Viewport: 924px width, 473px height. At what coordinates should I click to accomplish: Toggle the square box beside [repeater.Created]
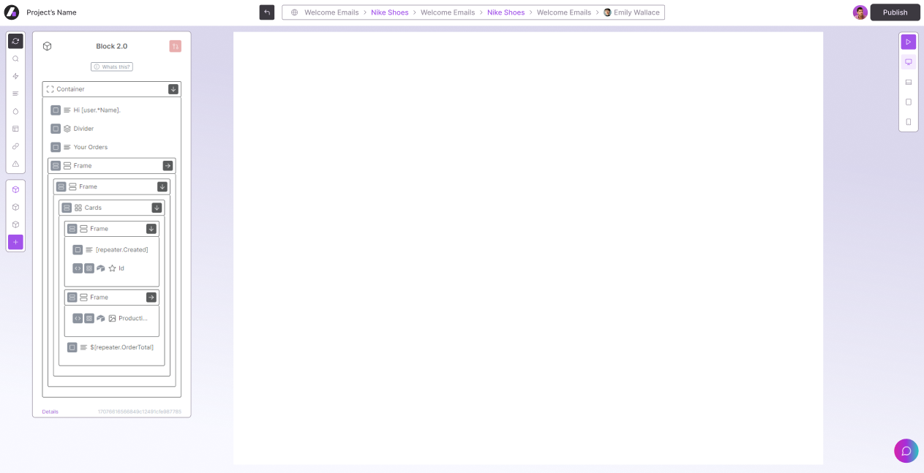[78, 249]
